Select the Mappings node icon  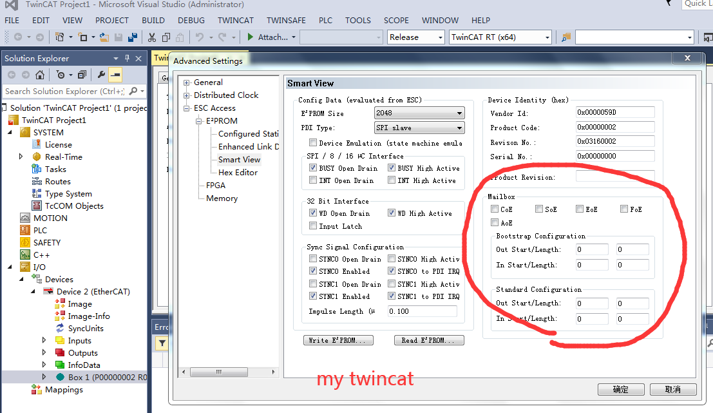36,389
